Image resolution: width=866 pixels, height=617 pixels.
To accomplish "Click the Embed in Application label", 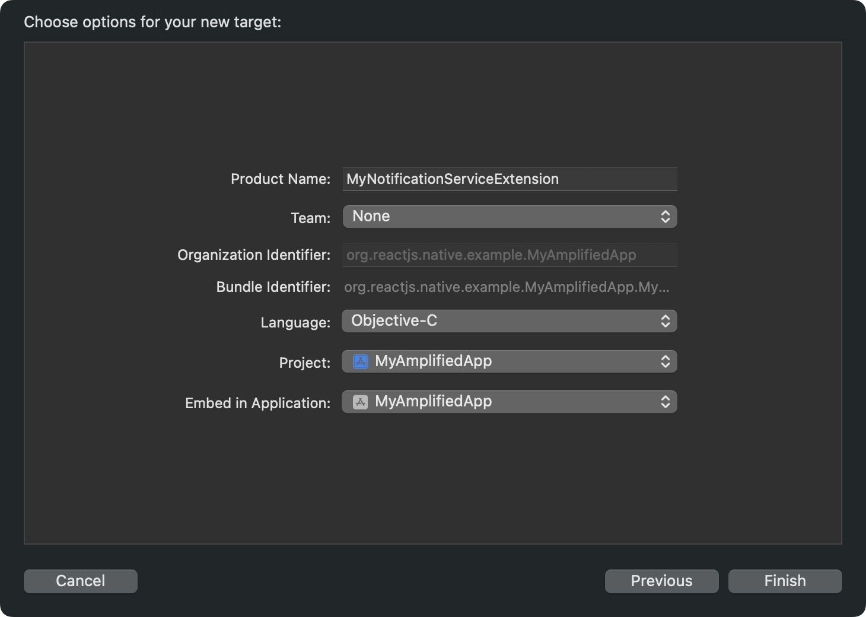I will click(x=258, y=403).
